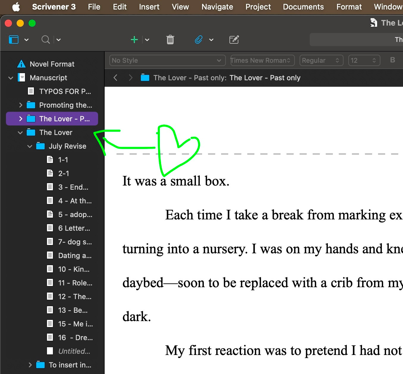Toggle bold with the B button

click(393, 60)
